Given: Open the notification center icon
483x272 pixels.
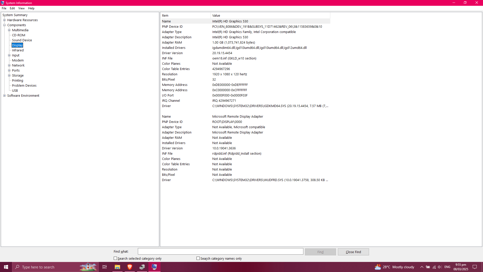Looking at the screenshot, I should (475, 267).
